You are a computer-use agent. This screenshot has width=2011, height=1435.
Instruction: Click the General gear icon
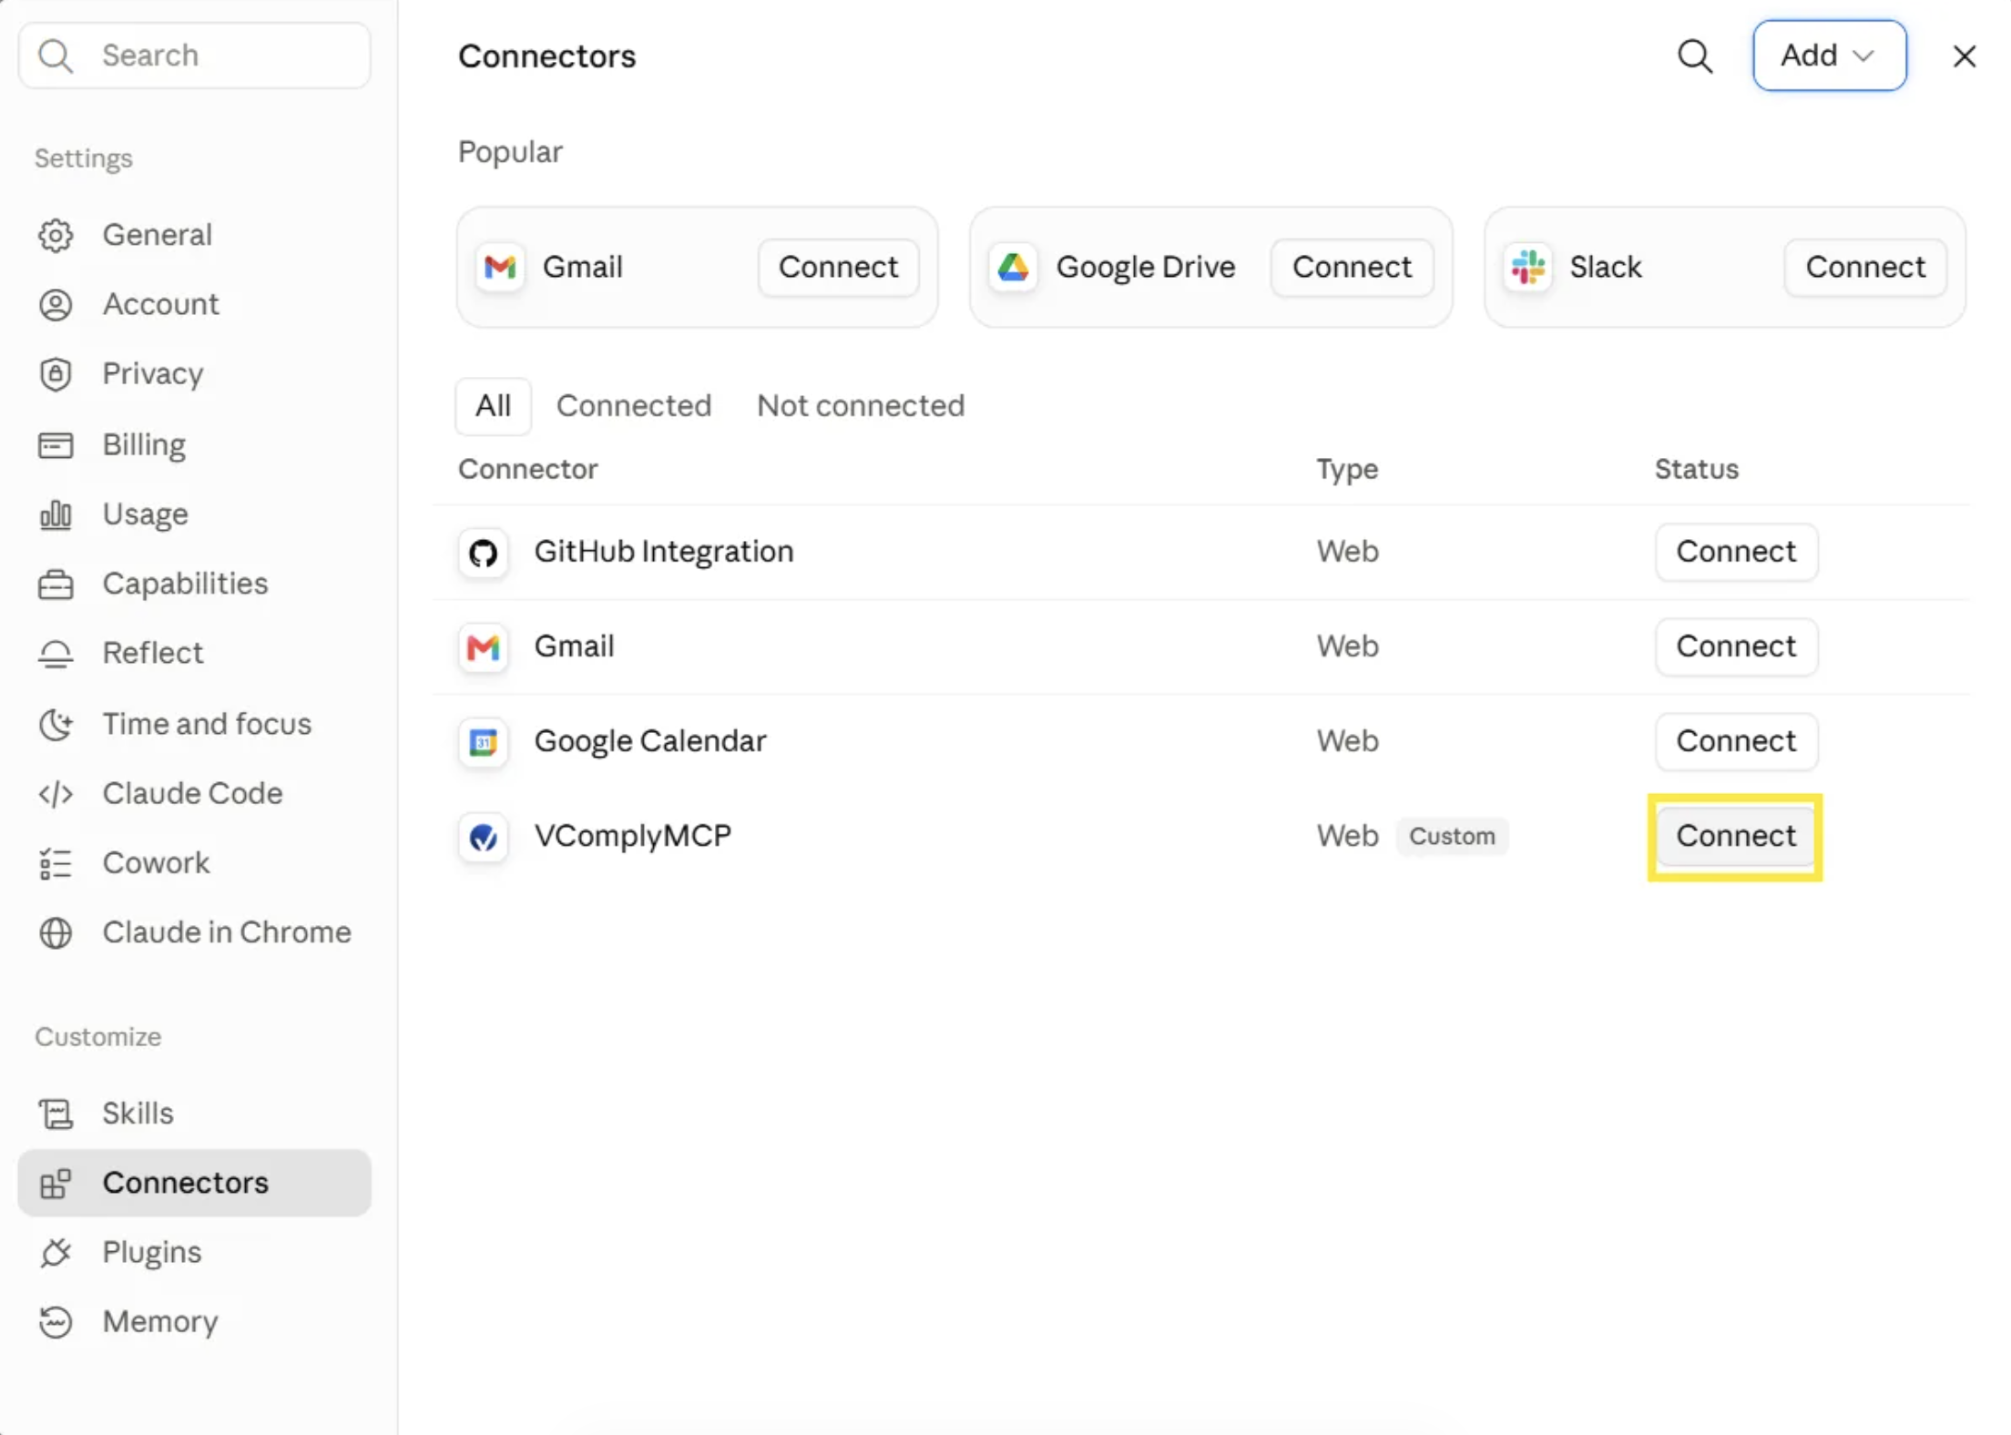(56, 235)
